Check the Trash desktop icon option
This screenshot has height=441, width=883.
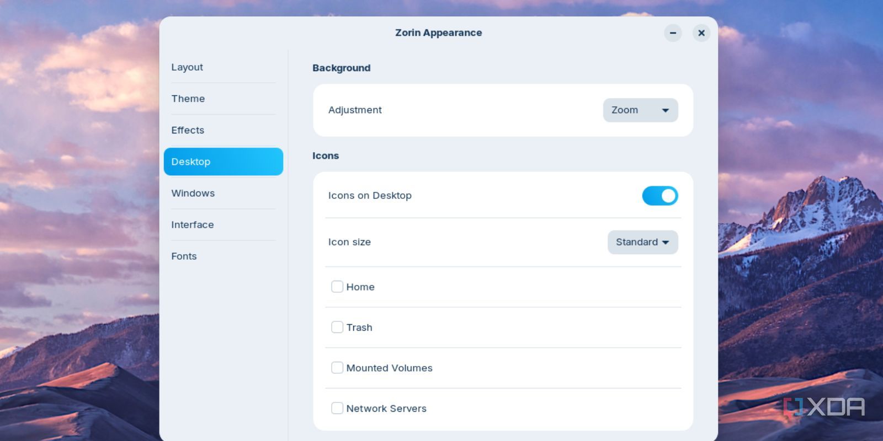(x=337, y=327)
